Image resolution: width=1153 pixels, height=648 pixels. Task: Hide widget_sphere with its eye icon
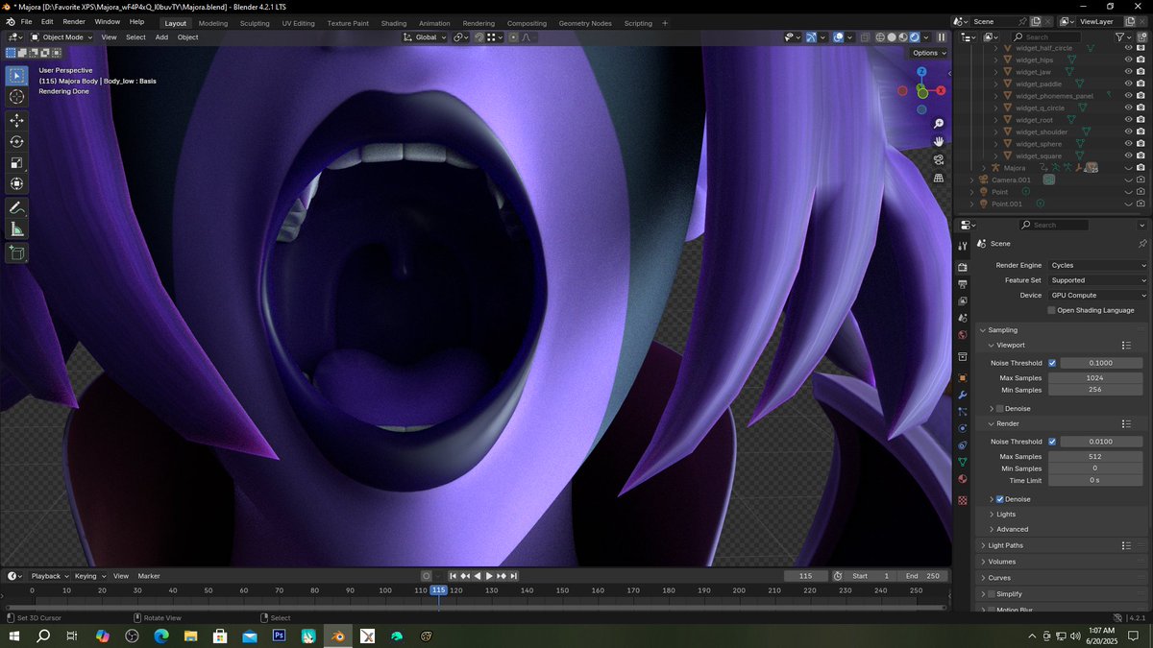tap(1128, 144)
